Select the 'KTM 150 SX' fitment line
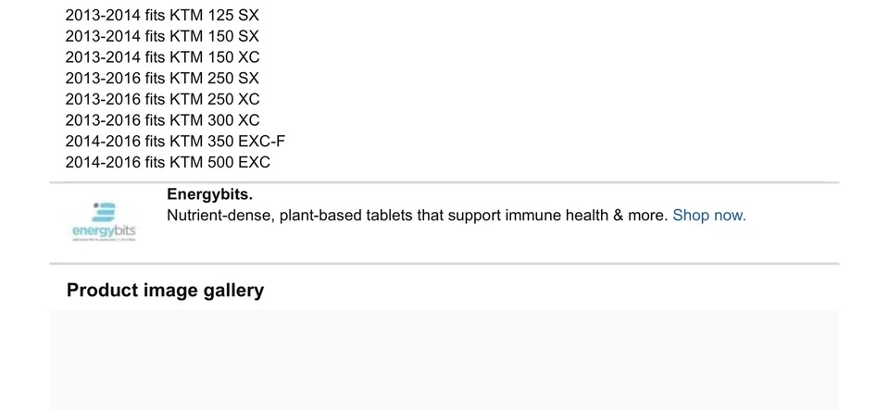 [x=162, y=36]
